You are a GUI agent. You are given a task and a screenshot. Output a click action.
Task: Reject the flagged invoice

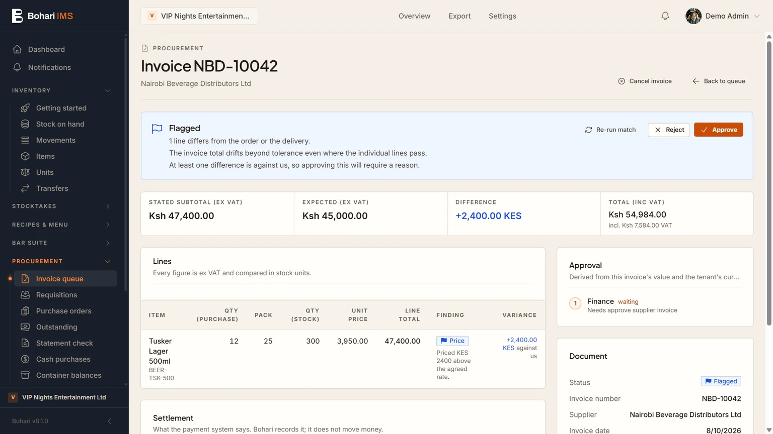(x=669, y=130)
